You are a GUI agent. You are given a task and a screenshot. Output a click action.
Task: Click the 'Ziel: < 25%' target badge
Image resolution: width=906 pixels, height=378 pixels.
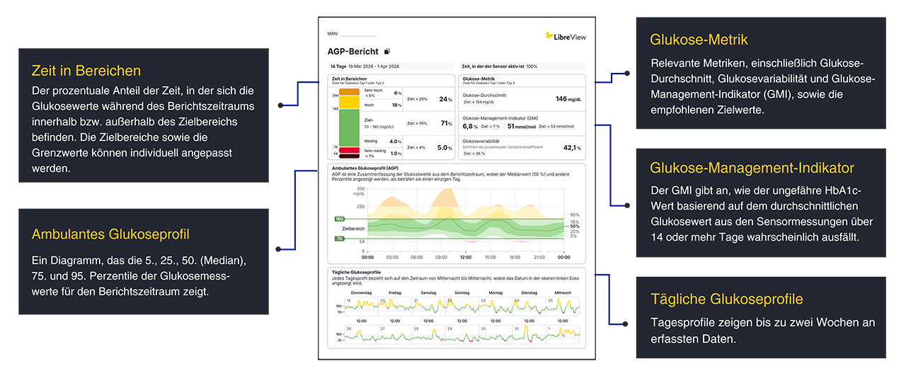click(417, 99)
